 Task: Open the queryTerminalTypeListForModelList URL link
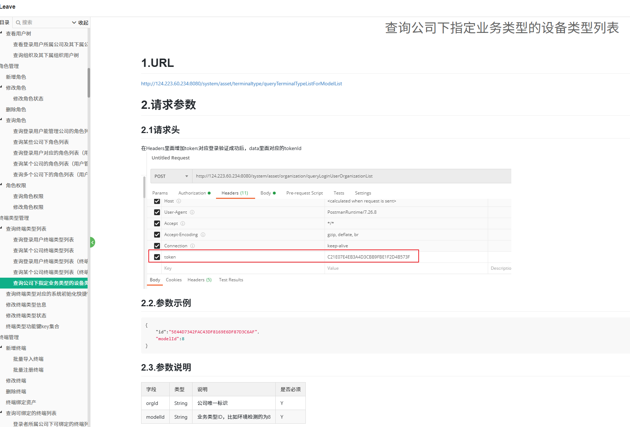(x=241, y=84)
